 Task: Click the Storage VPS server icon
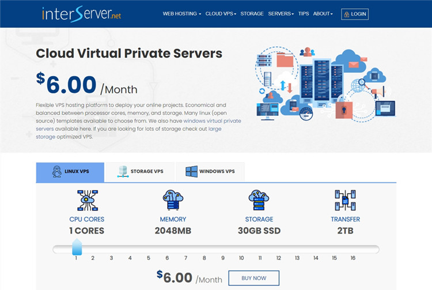click(122, 172)
